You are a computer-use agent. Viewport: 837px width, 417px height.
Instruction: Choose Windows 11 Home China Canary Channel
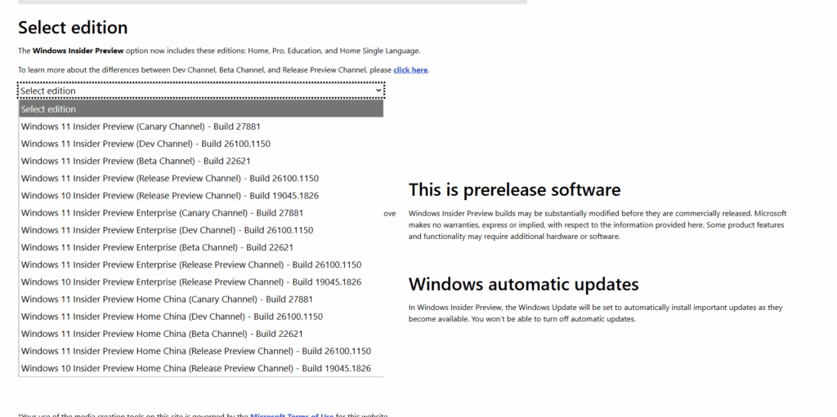[167, 299]
